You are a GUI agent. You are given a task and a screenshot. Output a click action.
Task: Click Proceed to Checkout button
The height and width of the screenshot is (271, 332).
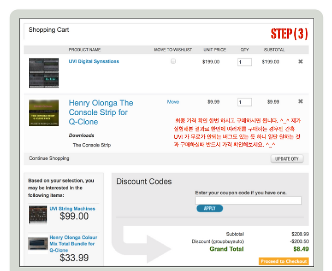tap(284, 261)
